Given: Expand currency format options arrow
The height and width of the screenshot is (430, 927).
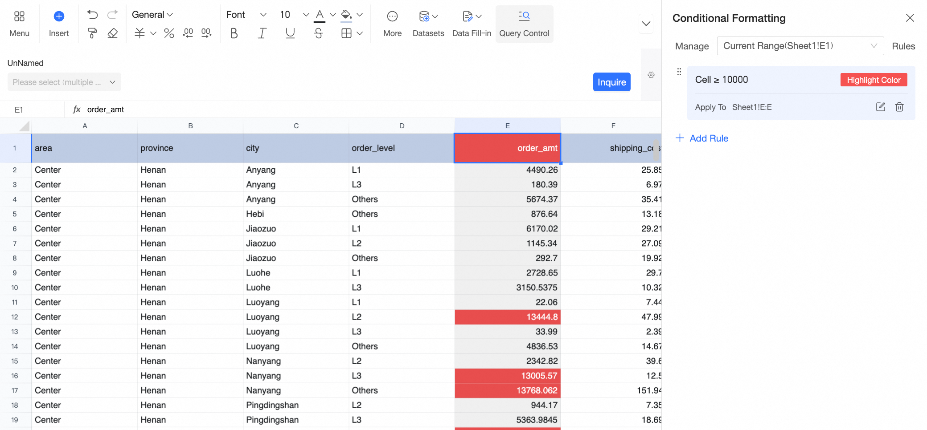Looking at the screenshot, I should click(153, 33).
